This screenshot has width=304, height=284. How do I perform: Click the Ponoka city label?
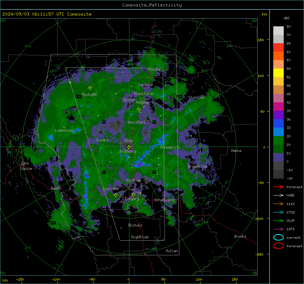(x=154, y=70)
